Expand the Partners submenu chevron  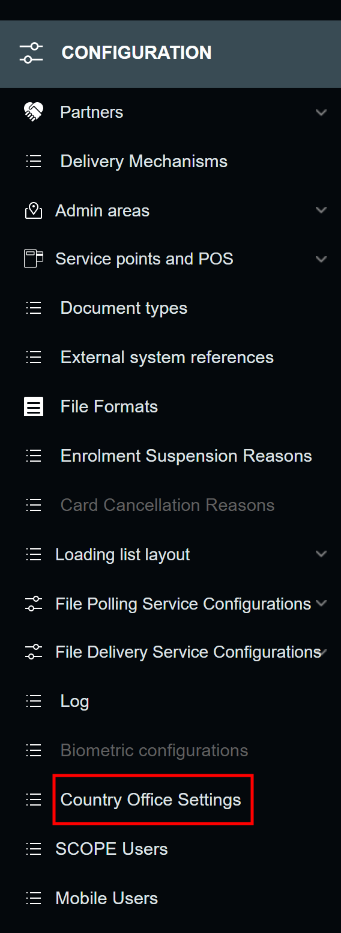(x=321, y=112)
